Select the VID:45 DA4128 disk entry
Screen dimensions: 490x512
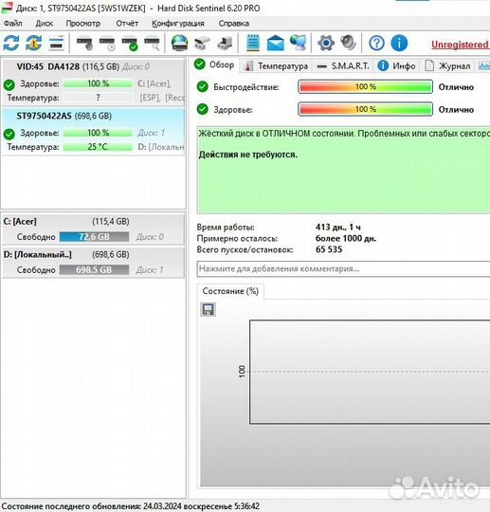(x=94, y=82)
